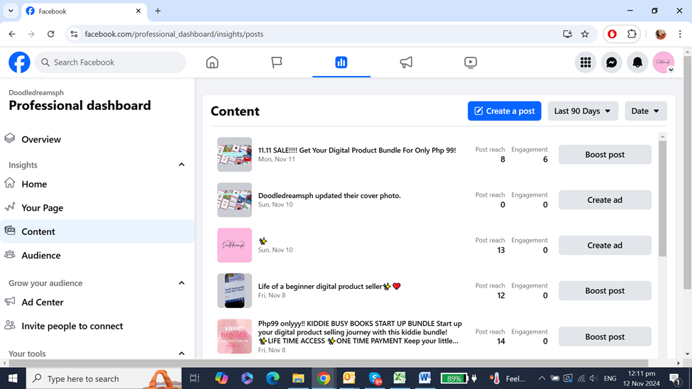The image size is (692, 389).
Task: Go to the Home feed icon
Action: (x=212, y=62)
